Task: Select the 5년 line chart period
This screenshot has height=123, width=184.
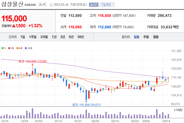Action: coord(71,37)
